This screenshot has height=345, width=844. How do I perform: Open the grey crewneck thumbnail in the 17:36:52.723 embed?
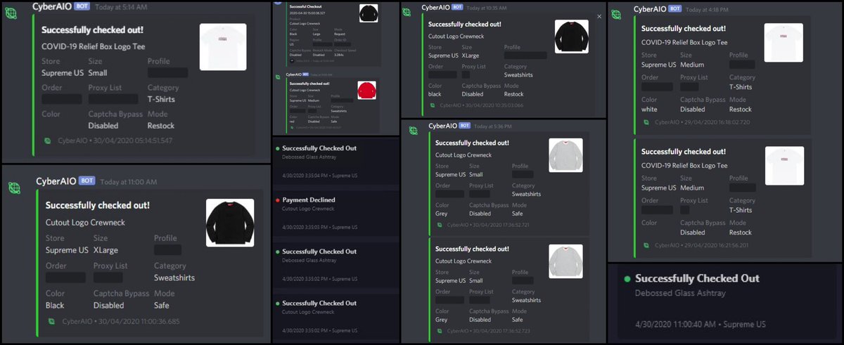click(566, 261)
